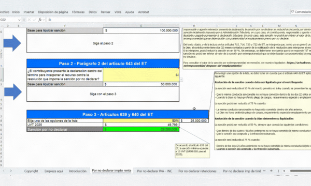Switch to Por no declarar retenciones tab
311x186 pixels.
[197, 171]
